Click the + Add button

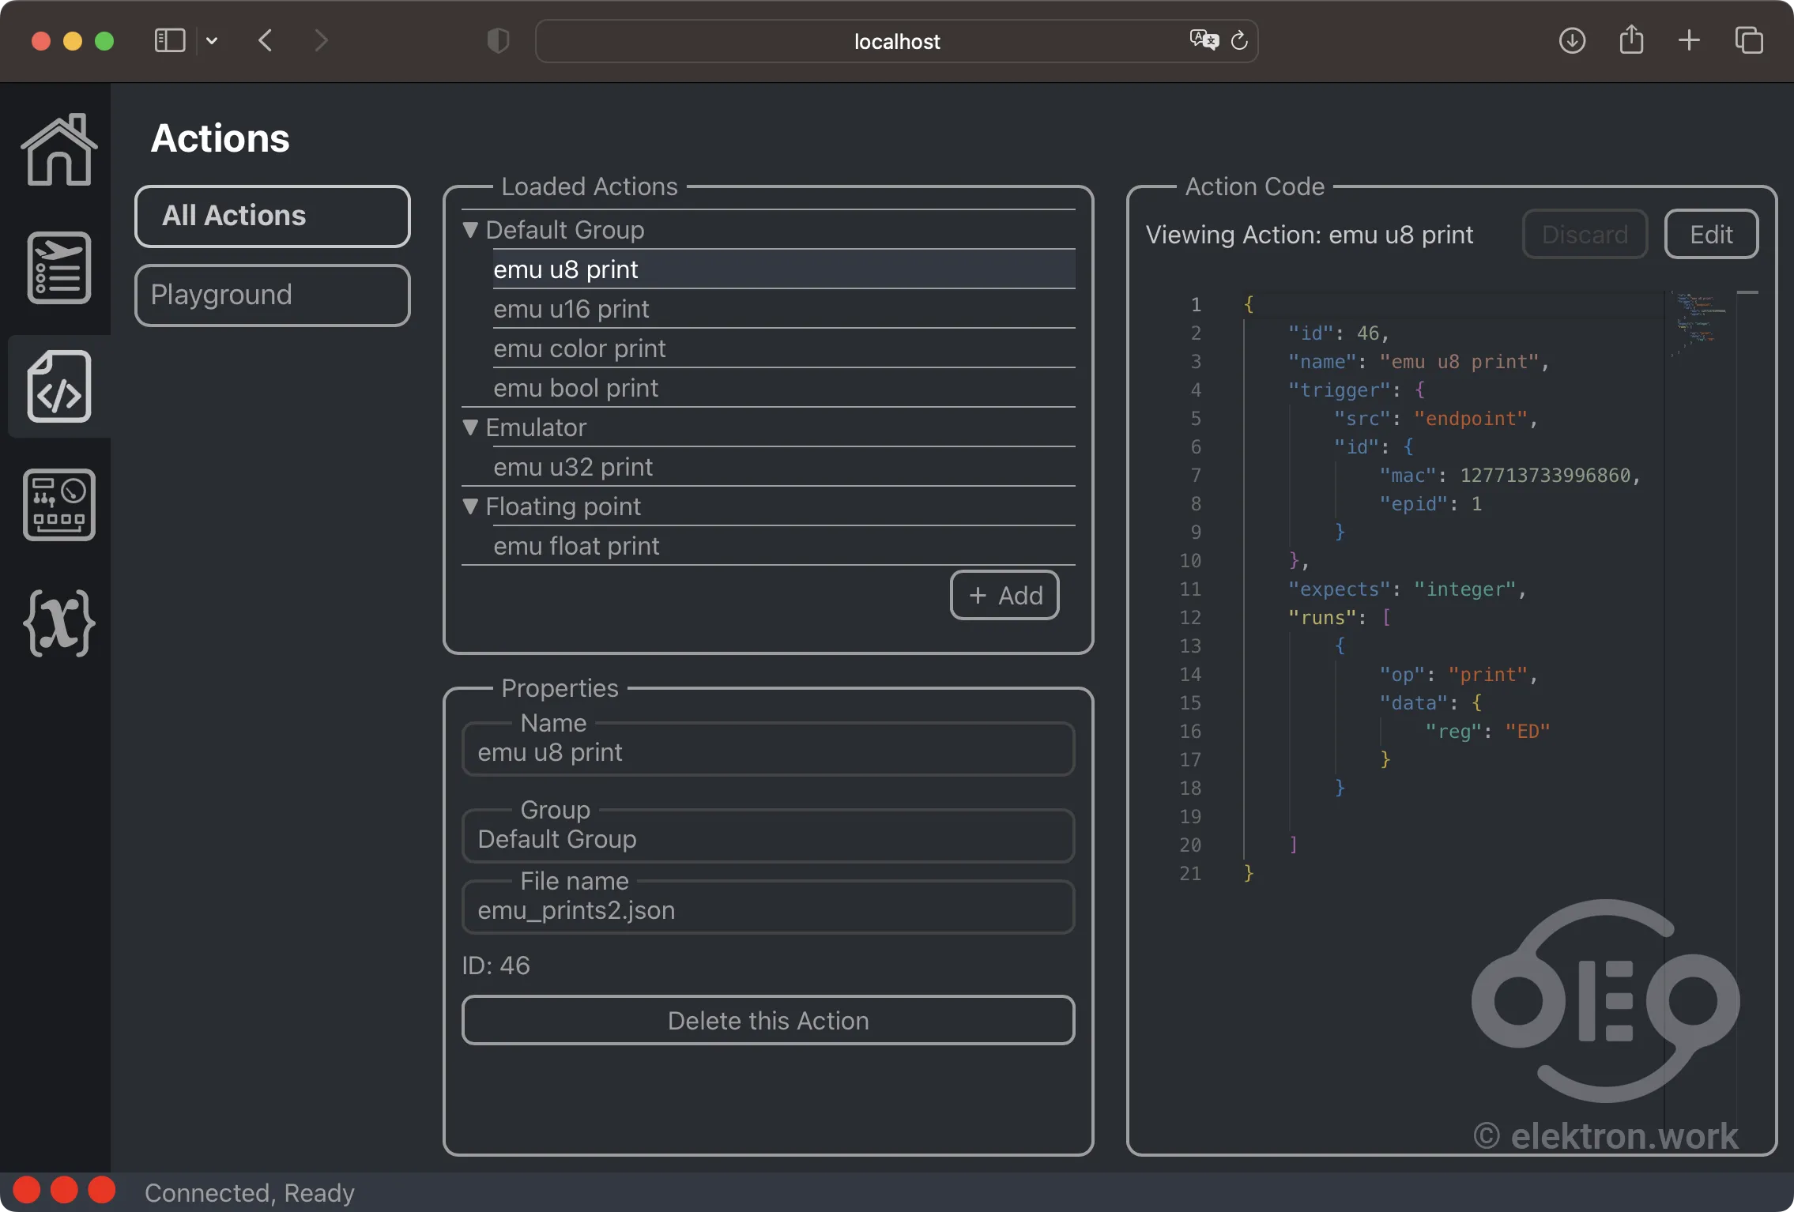1004,595
